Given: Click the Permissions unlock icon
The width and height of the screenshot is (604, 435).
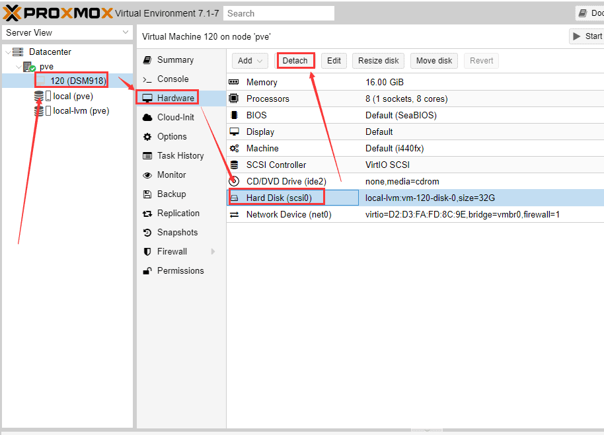Looking at the screenshot, I should [x=147, y=271].
